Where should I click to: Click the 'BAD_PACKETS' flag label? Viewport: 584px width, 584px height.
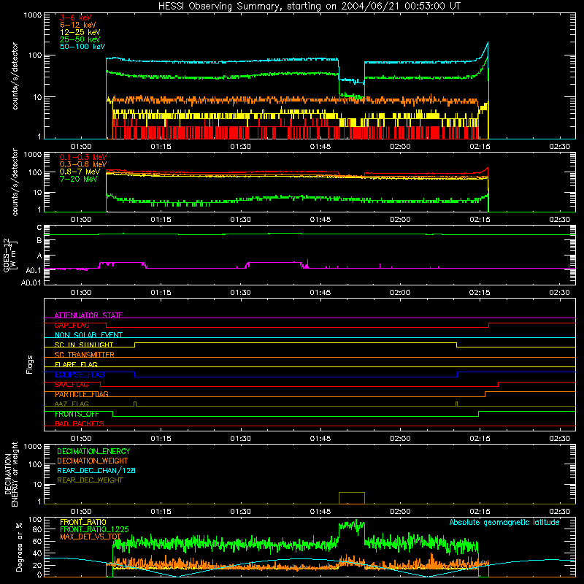(80, 423)
